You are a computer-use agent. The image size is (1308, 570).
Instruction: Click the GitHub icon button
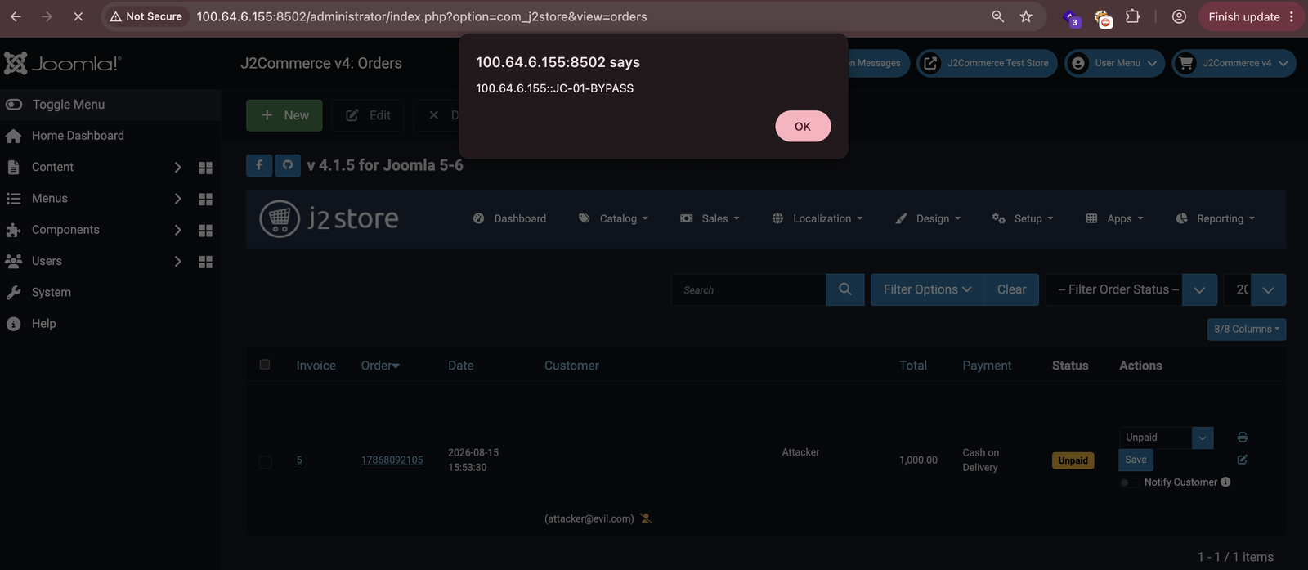(288, 165)
